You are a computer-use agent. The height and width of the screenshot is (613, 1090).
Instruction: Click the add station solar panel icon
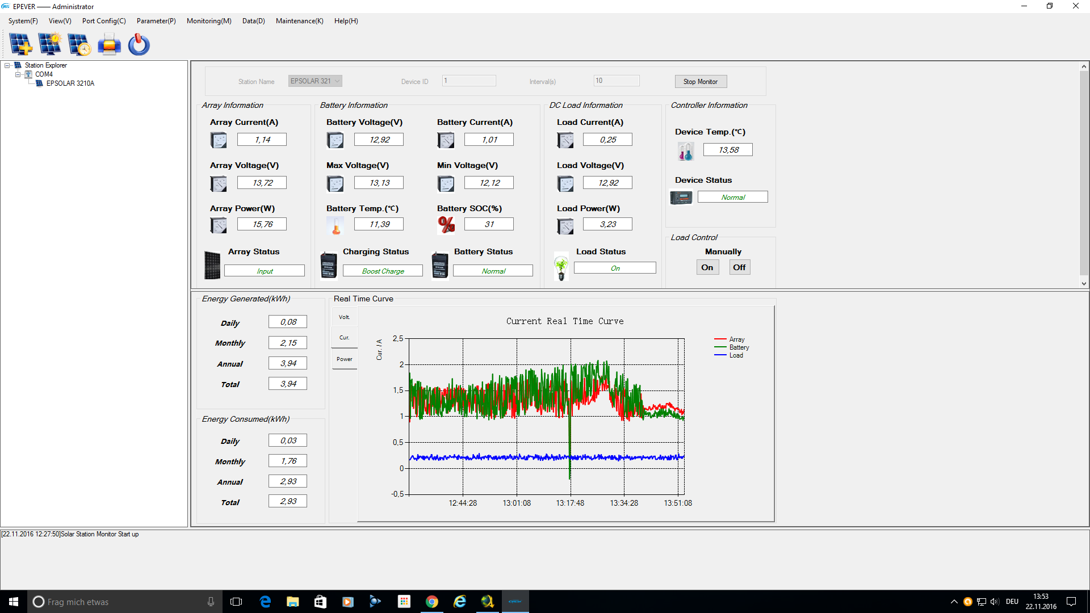(x=21, y=44)
